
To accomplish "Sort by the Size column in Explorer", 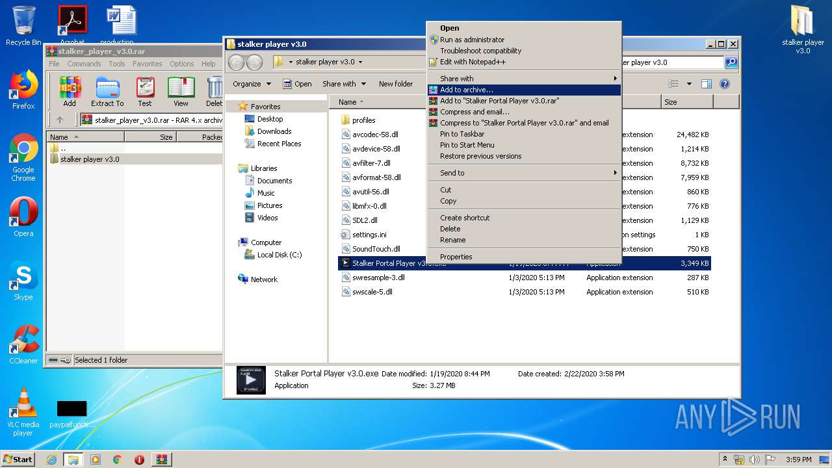I will (686, 102).
